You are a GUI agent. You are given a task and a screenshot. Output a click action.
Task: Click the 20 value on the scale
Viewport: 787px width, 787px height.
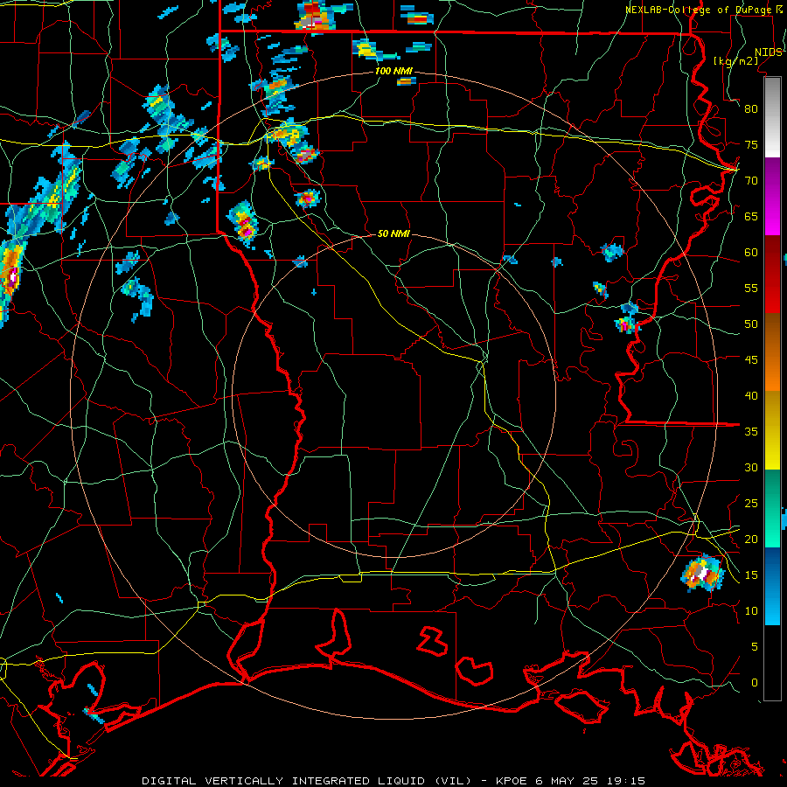pyautogui.click(x=751, y=539)
